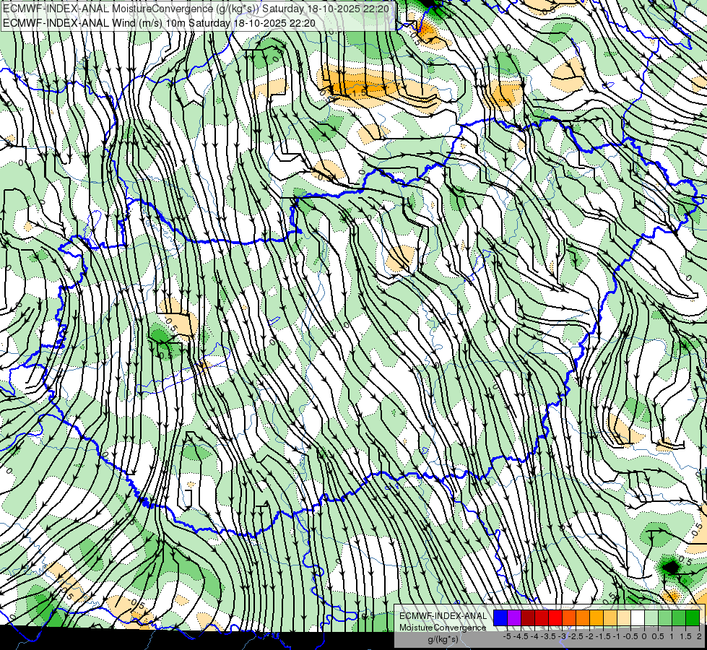Click the Wind 10m title line at top
Image resolution: width=707 pixels, height=650 pixels.
click(159, 23)
